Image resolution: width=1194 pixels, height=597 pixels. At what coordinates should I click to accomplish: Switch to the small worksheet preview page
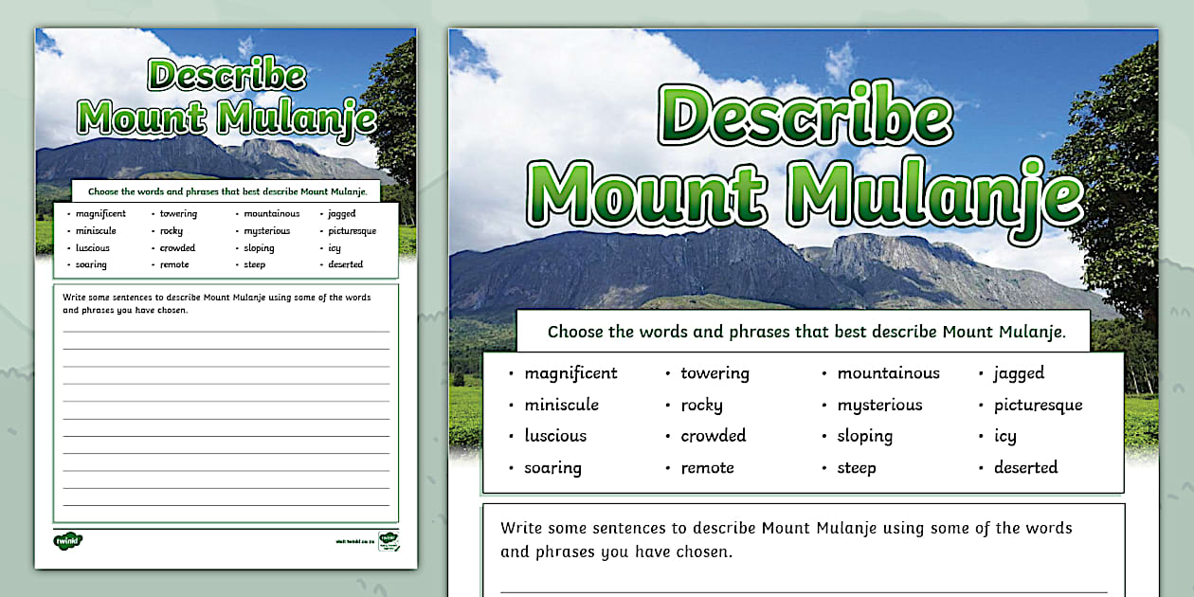[x=225, y=298]
